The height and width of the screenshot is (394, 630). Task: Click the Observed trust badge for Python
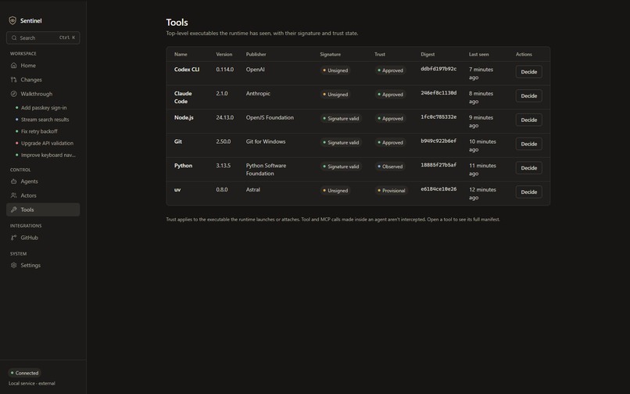click(x=390, y=167)
